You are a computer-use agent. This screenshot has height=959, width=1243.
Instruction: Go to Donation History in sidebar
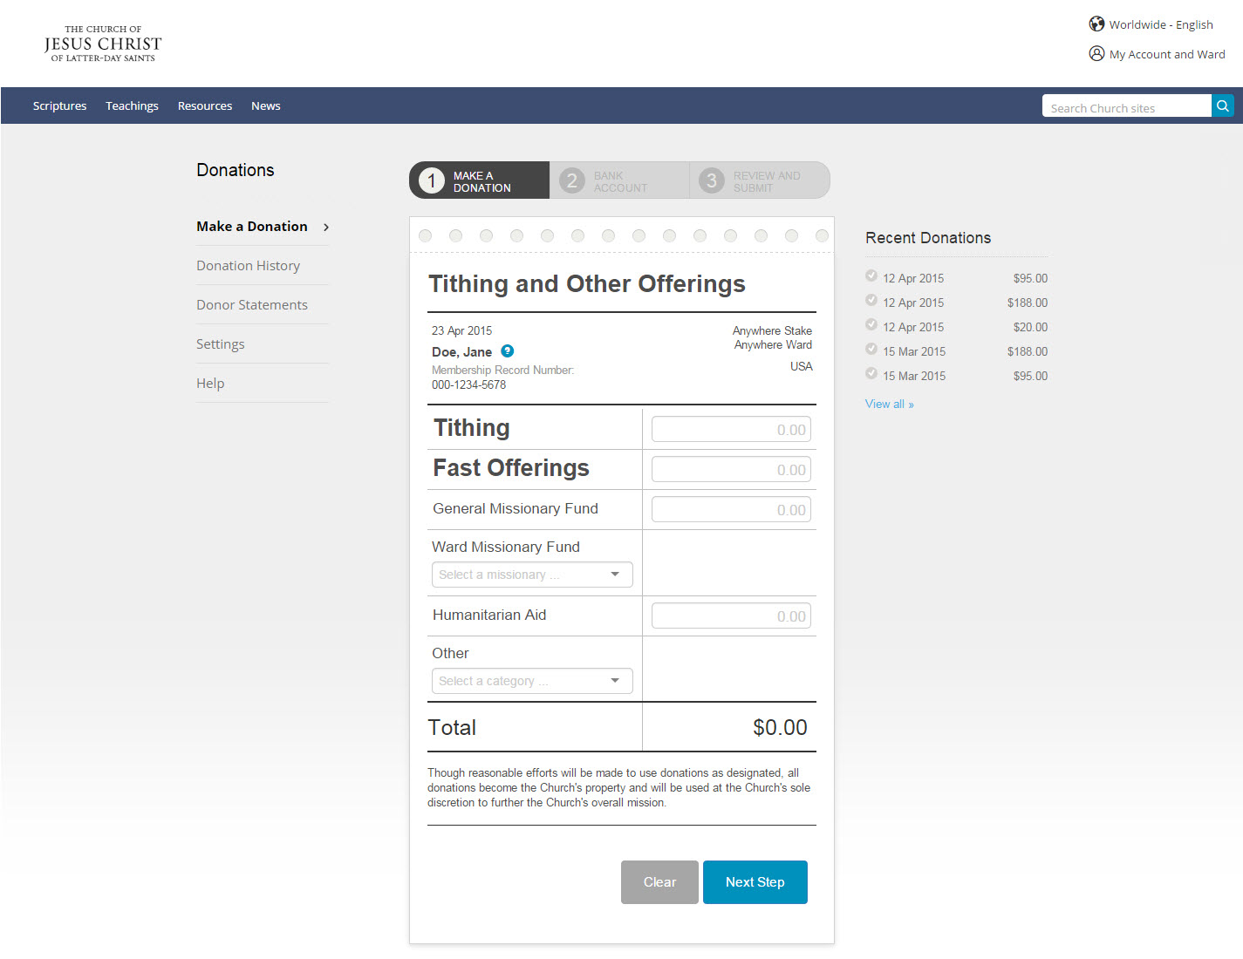pyautogui.click(x=248, y=266)
